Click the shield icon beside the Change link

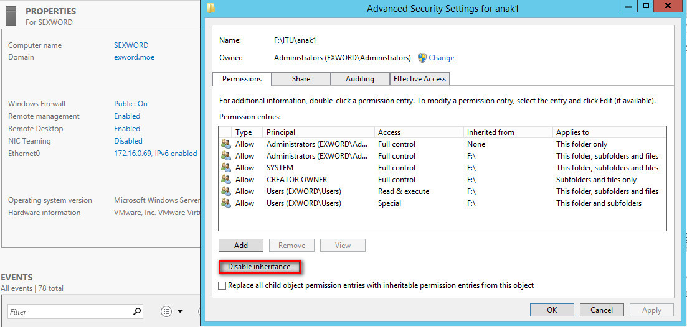pyautogui.click(x=422, y=58)
